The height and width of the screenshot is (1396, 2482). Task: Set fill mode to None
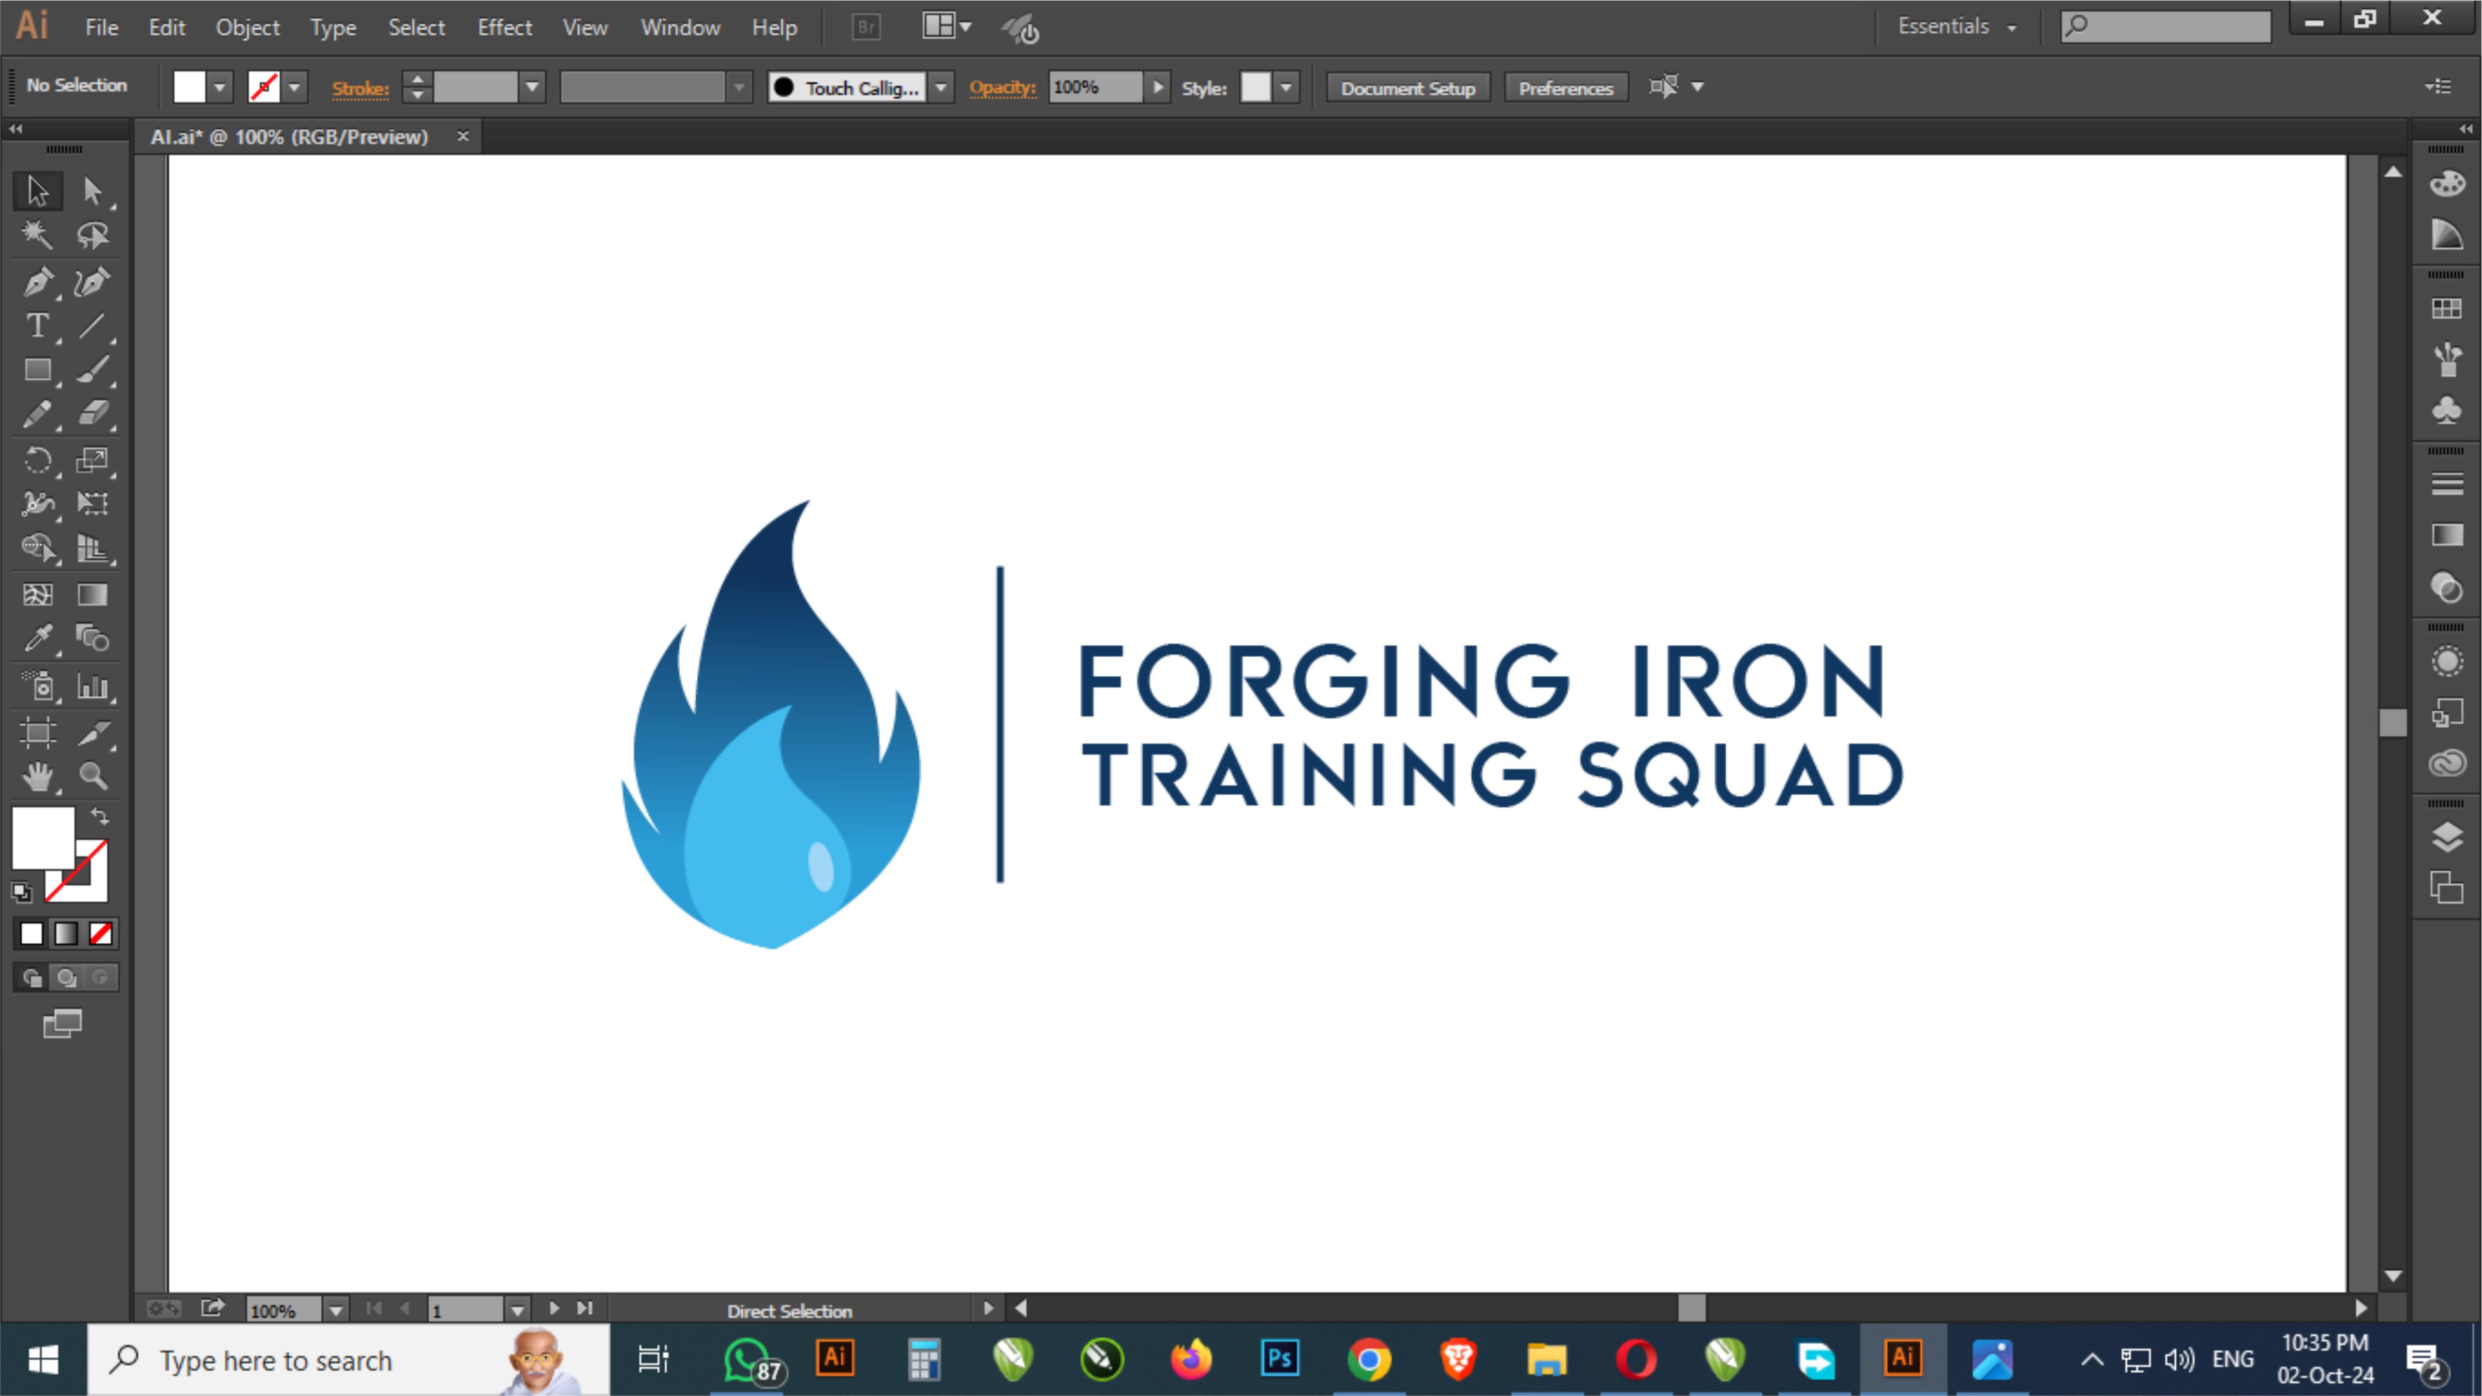(101, 932)
